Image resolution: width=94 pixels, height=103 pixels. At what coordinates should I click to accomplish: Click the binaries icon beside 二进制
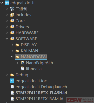pyautogui.click(x=12, y=9)
